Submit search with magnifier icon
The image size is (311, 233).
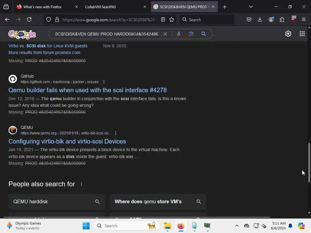[203, 34]
